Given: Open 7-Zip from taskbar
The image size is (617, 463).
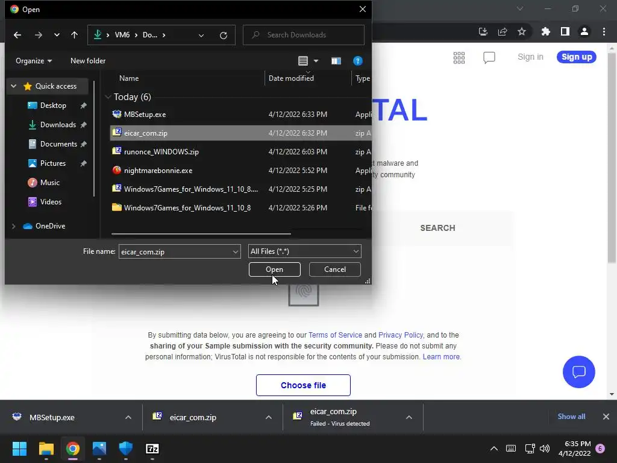Looking at the screenshot, I should tap(152, 449).
